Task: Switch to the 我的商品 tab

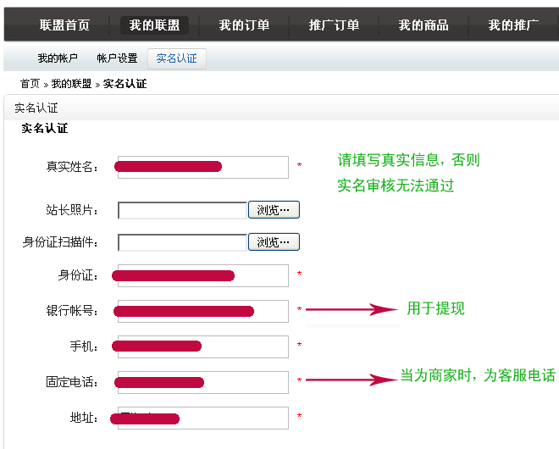Action: pyautogui.click(x=423, y=25)
